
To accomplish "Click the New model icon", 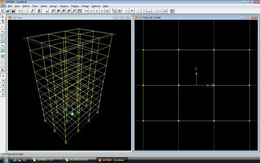I will (3, 11).
